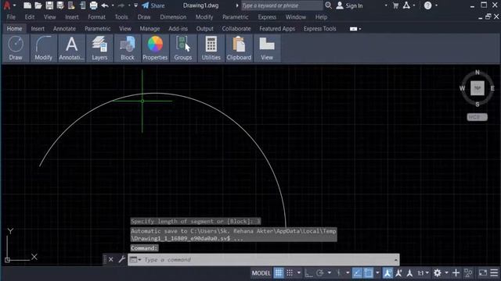The image size is (501, 281).
Task: Expand the Redo history dropdown arrow
Action: (x=129, y=5)
